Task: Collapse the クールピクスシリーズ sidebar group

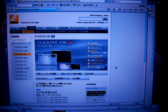Action: [21, 44]
